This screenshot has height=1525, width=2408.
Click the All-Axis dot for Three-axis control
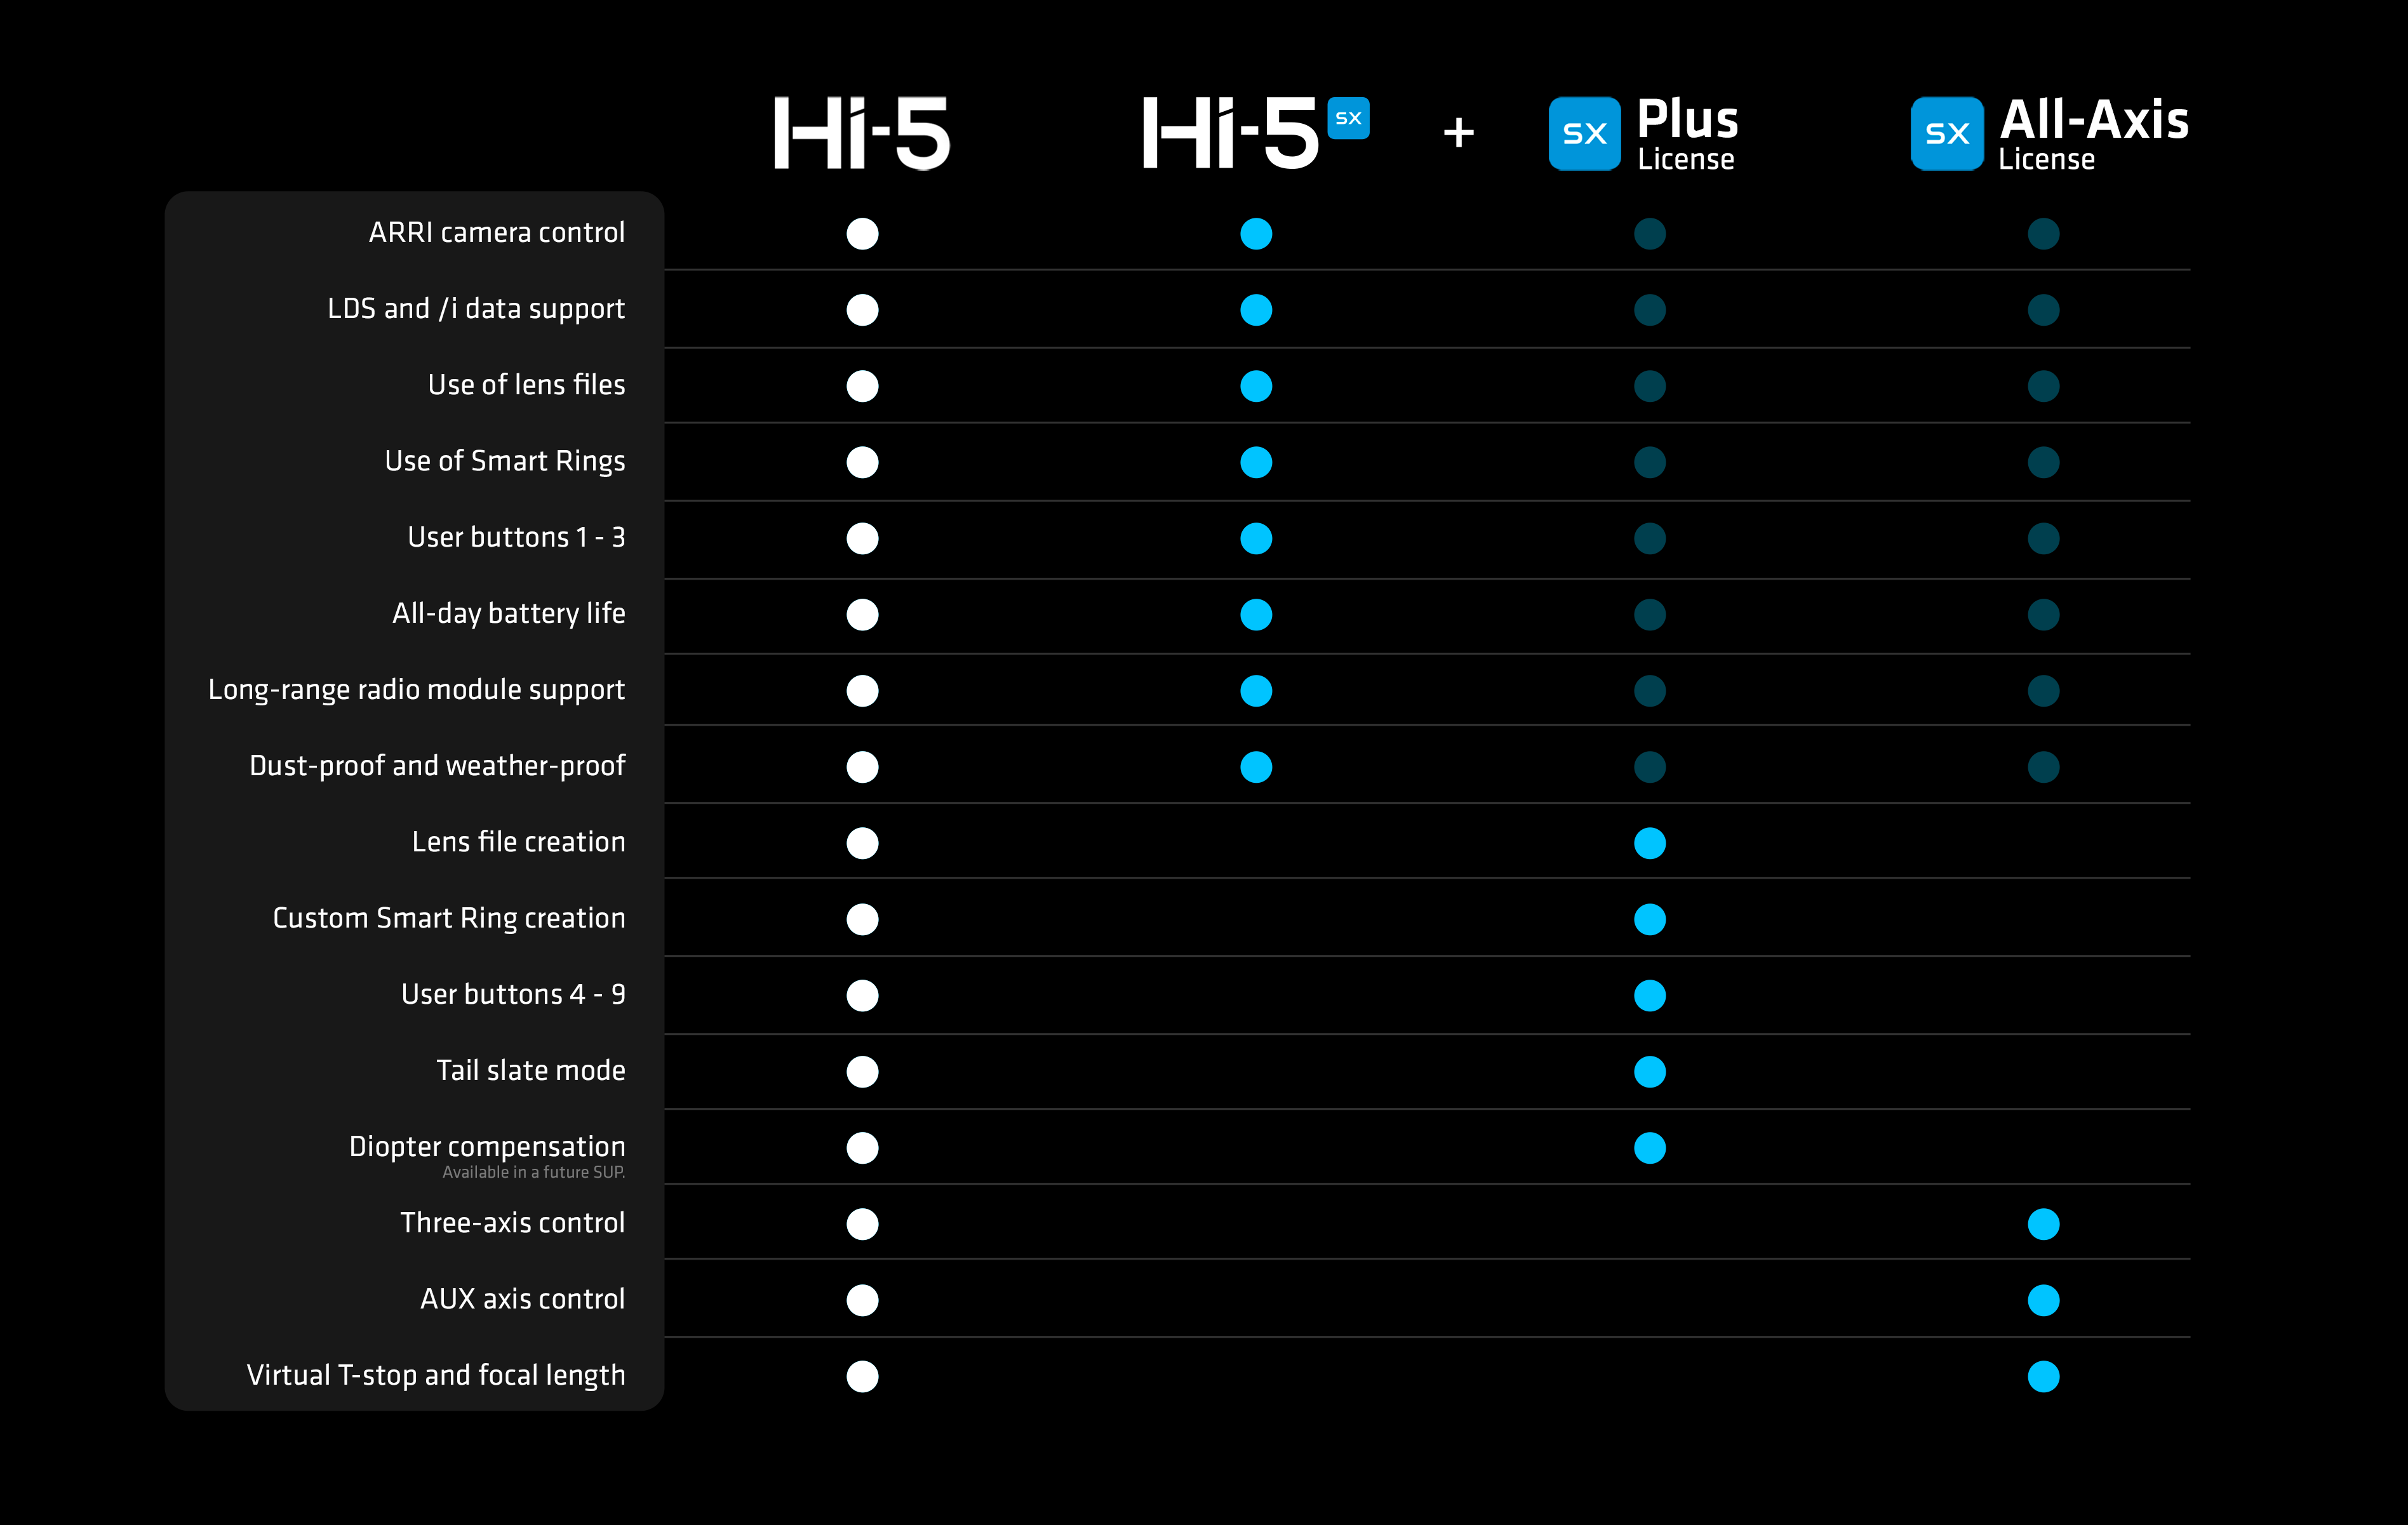pos(2043,1224)
